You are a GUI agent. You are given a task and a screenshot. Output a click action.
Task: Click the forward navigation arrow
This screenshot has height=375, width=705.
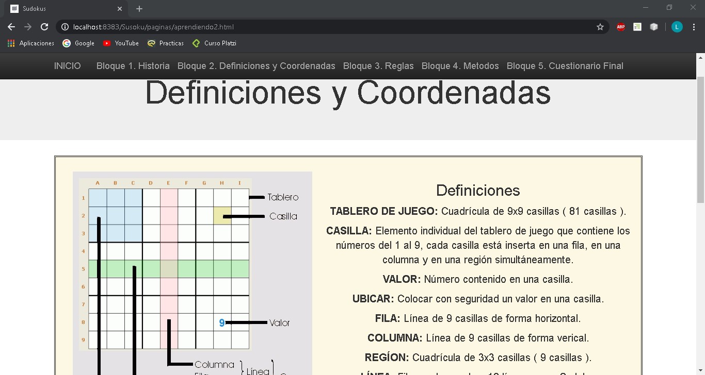point(28,27)
